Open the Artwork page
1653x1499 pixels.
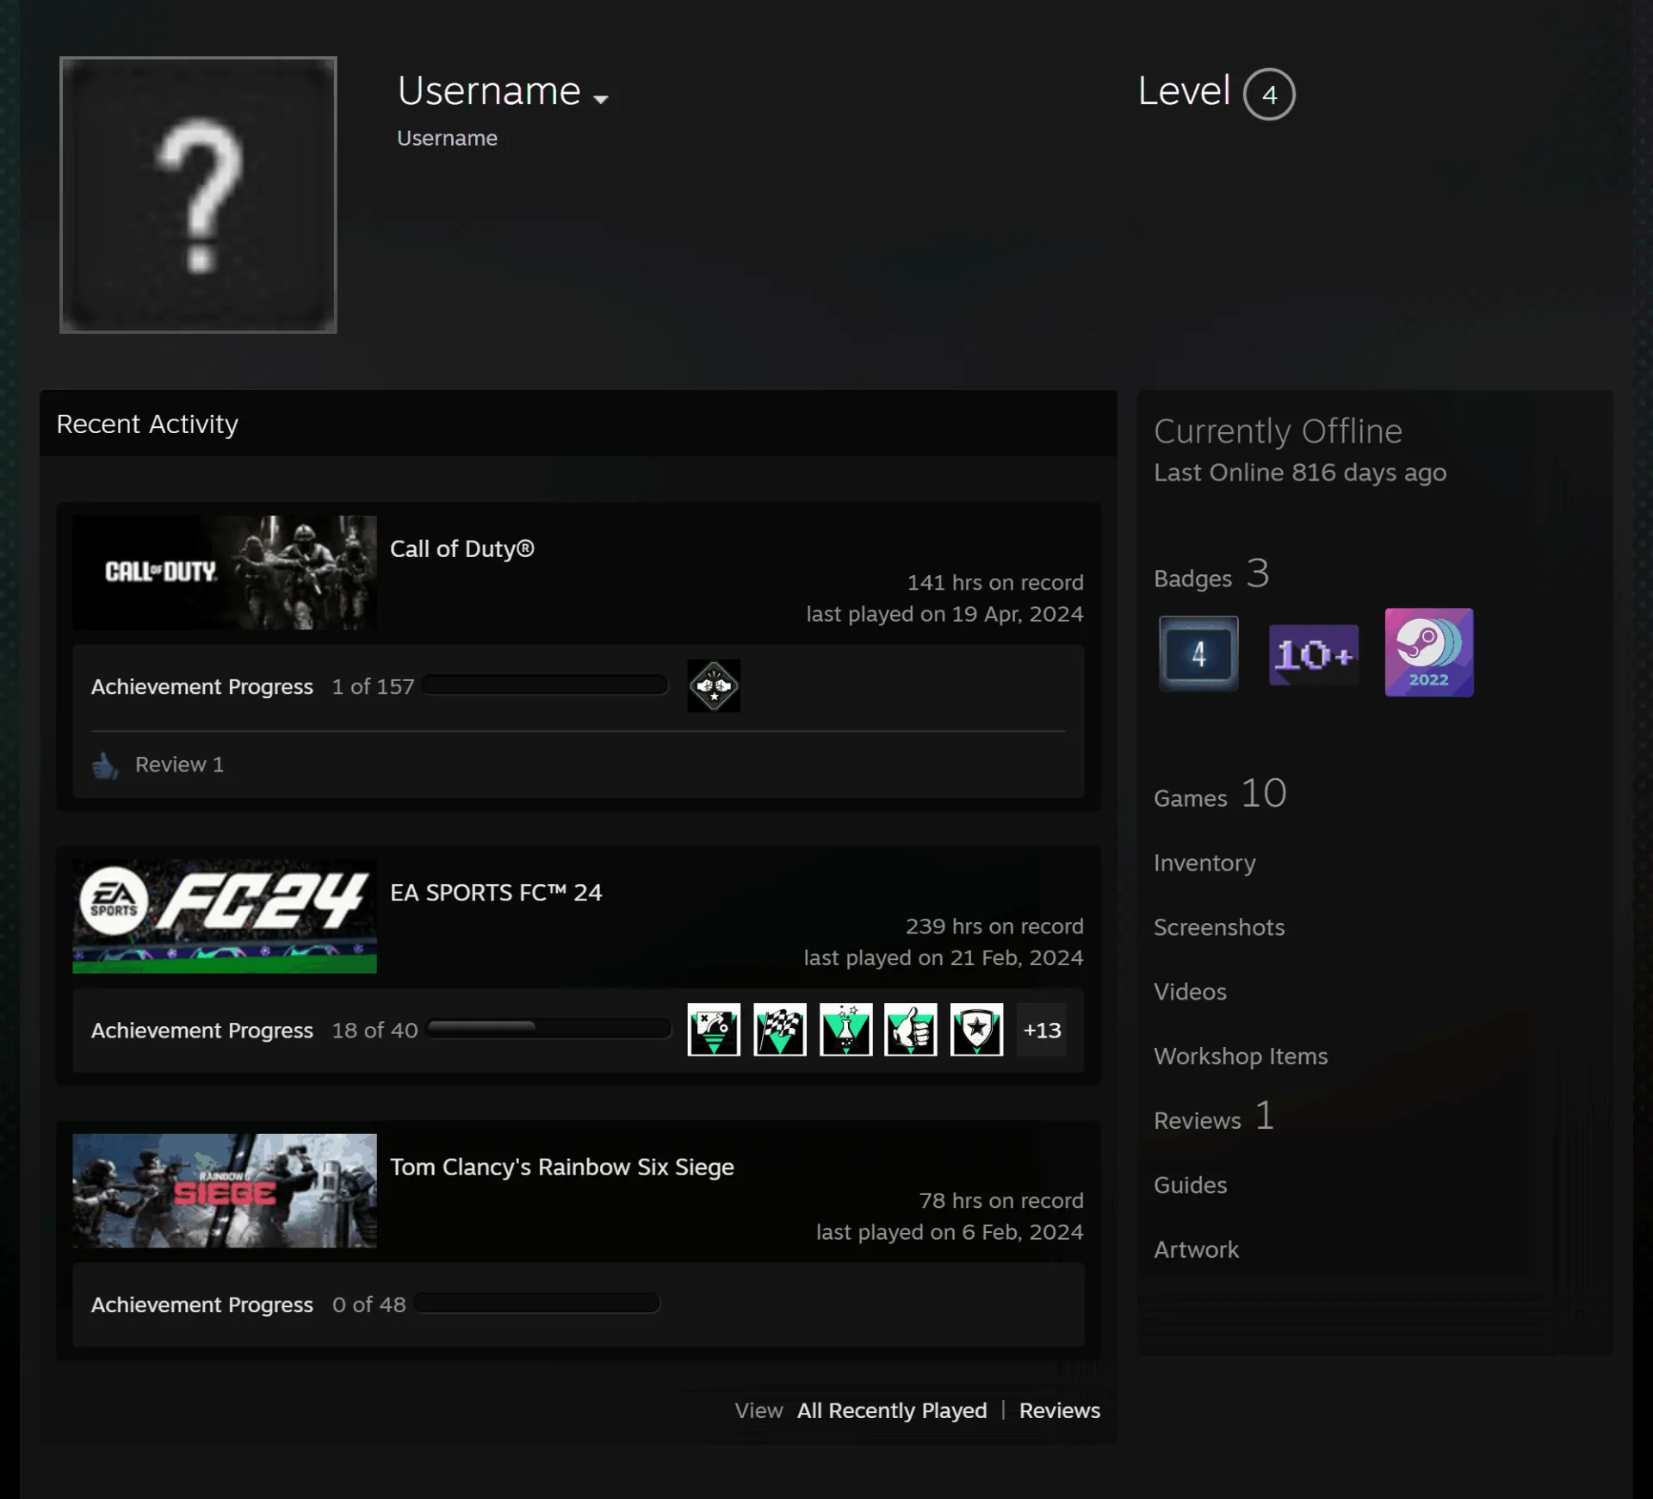click(x=1196, y=1249)
